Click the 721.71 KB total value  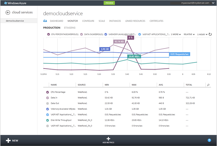190,98
